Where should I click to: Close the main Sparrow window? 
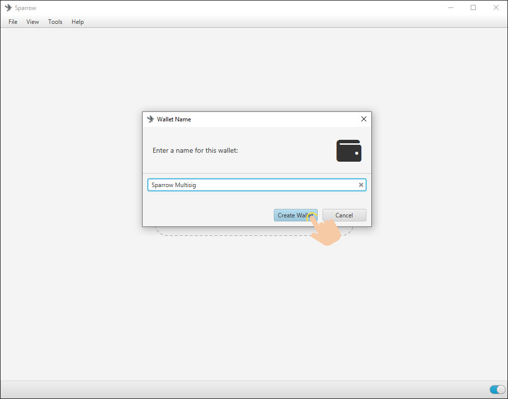496,8
